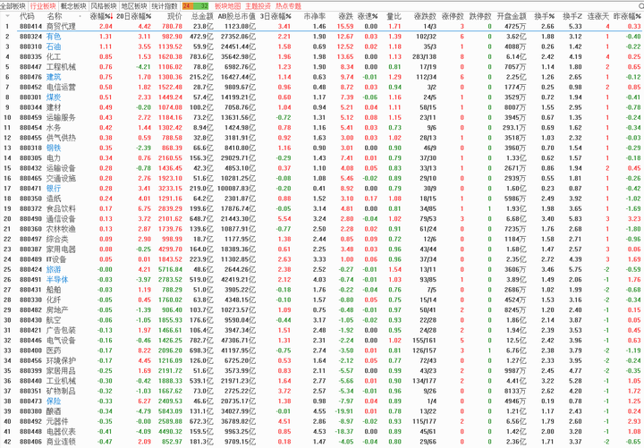Sort by the 总金额 column header

click(202, 16)
